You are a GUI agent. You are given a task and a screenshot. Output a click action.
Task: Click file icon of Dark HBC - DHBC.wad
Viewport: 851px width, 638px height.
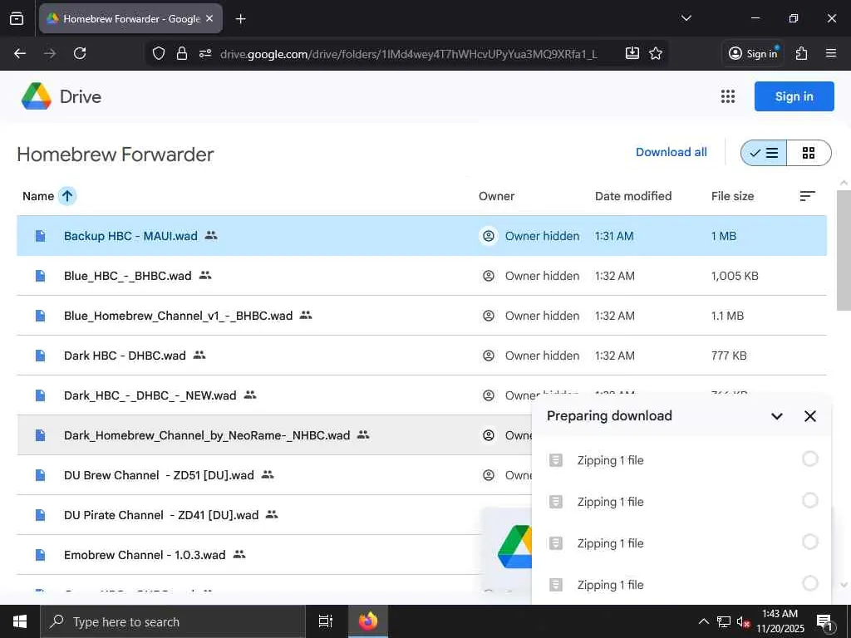(40, 356)
